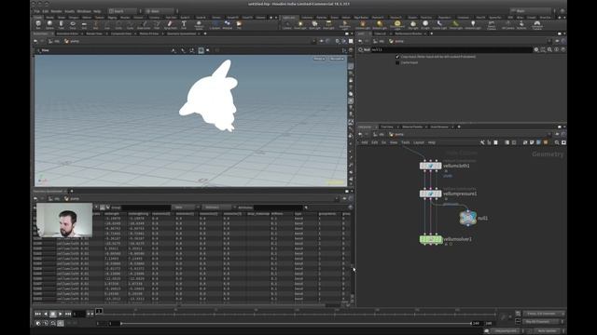The image size is (597, 335).
Task: Select the Box shelf tool
Action: coord(38,25)
